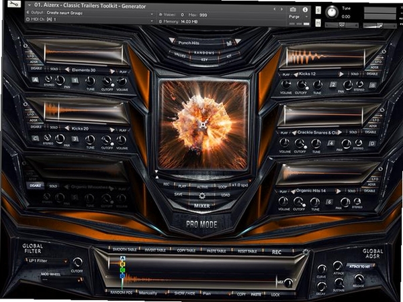Select next sample right of Elements 30
The width and height of the screenshot is (403, 302).
tap(112, 71)
